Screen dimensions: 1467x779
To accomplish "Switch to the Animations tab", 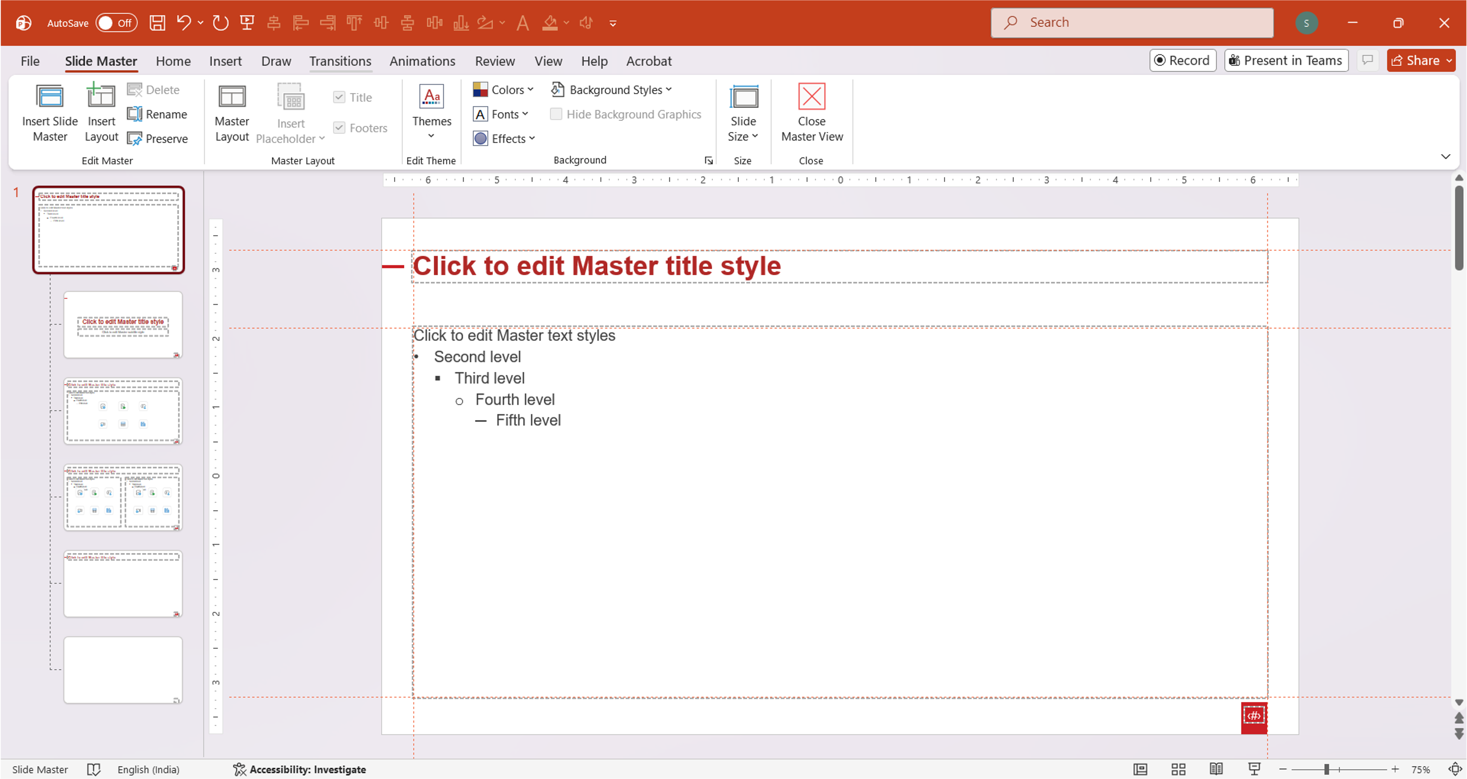I will click(422, 61).
